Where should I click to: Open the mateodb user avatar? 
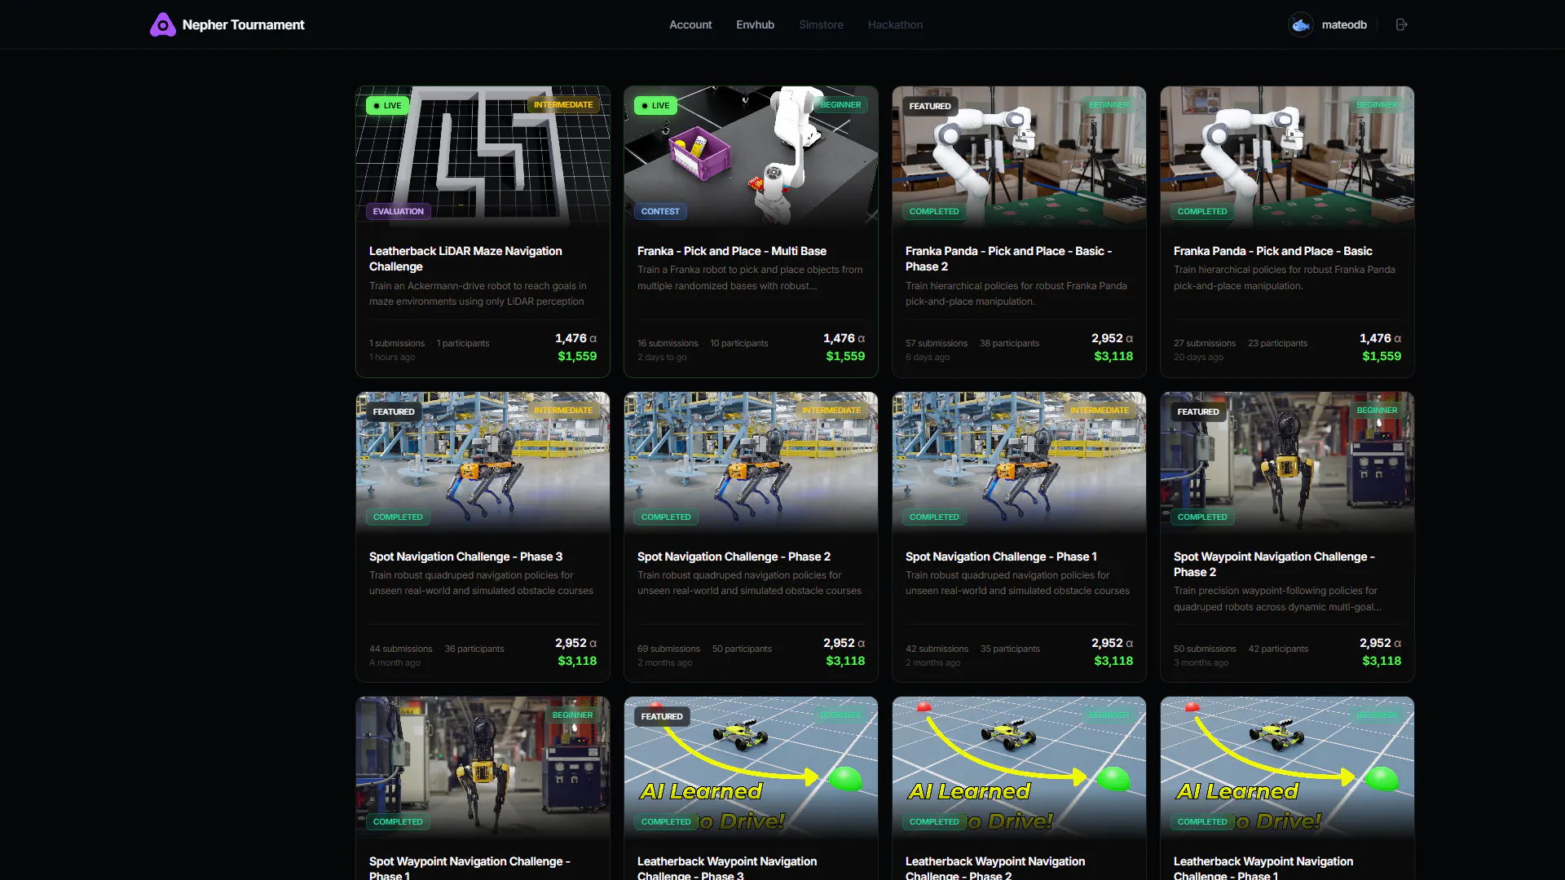1301,24
